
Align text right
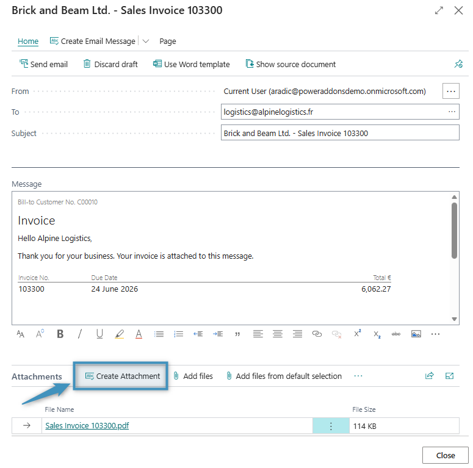[x=297, y=334]
